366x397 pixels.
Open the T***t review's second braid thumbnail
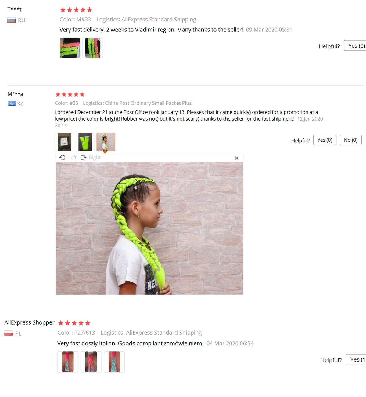93,48
